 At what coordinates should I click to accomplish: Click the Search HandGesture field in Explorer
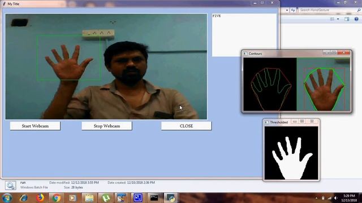(327, 10)
